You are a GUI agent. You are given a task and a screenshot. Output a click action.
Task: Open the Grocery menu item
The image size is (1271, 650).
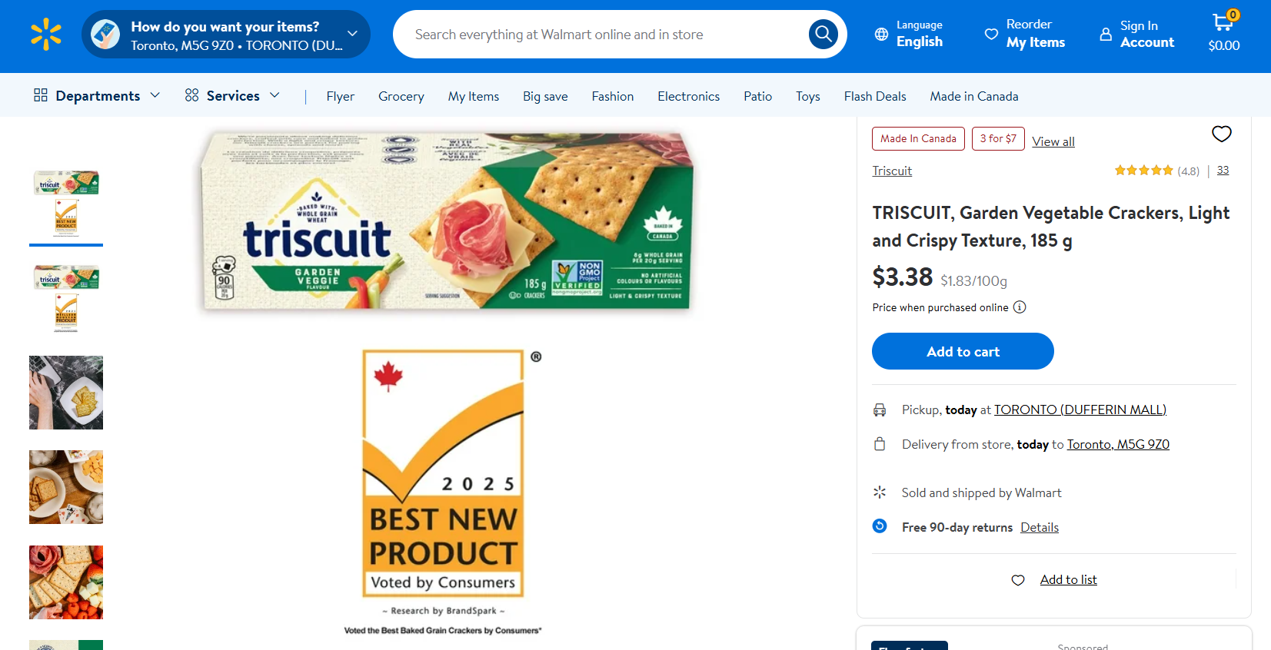coord(401,96)
